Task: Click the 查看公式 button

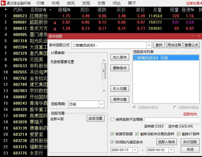Action: [x=192, y=45]
